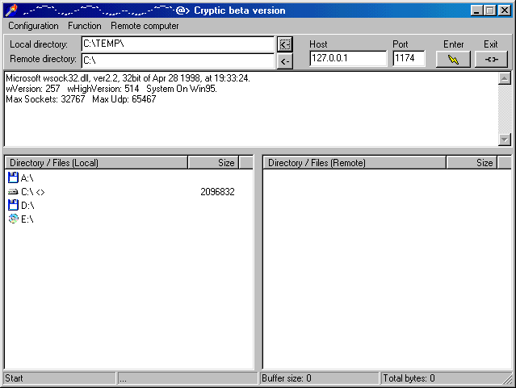The height and width of the screenshot is (388, 516).
Task: Open the Remote computer menu
Action: [x=145, y=26]
